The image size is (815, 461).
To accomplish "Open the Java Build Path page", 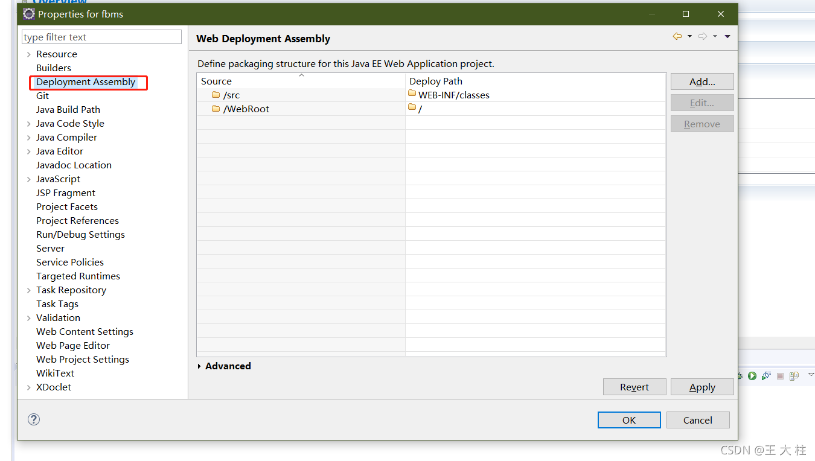I will (68, 109).
